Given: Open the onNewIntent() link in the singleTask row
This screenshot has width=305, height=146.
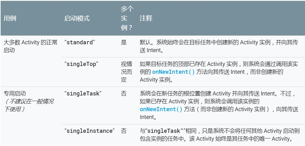Looking at the screenshot, I should [161, 109].
